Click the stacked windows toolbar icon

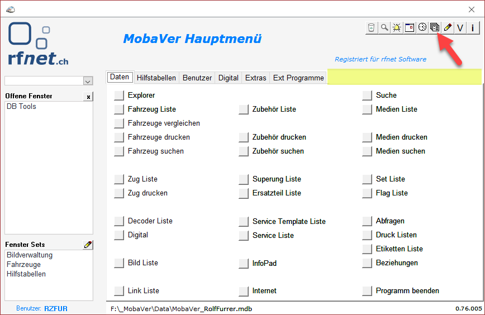435,28
